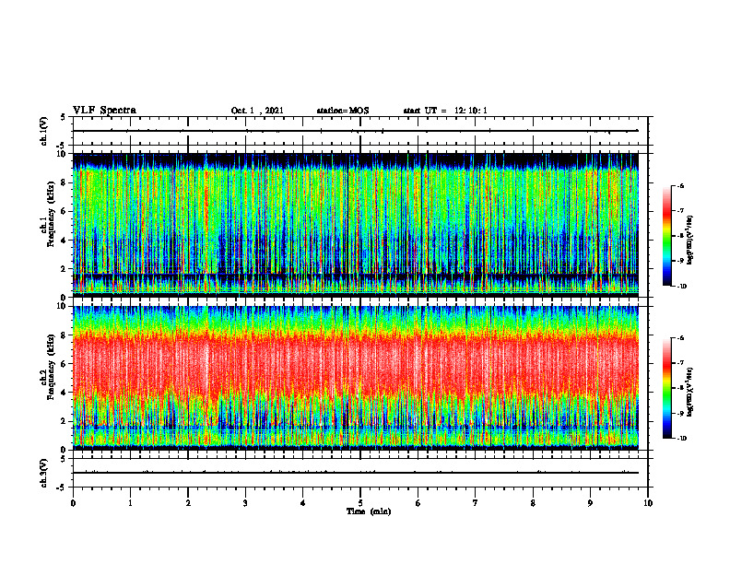Click time axis tick label "0"
The width and height of the screenshot is (730, 564).
pos(73,503)
